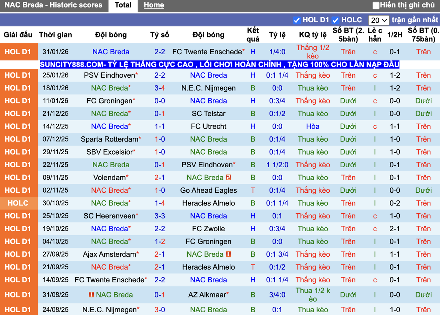The width and height of the screenshot is (440, 315).
Task: Click Thắng 1/2 kèo result on 31/01/26
Action: point(313,52)
